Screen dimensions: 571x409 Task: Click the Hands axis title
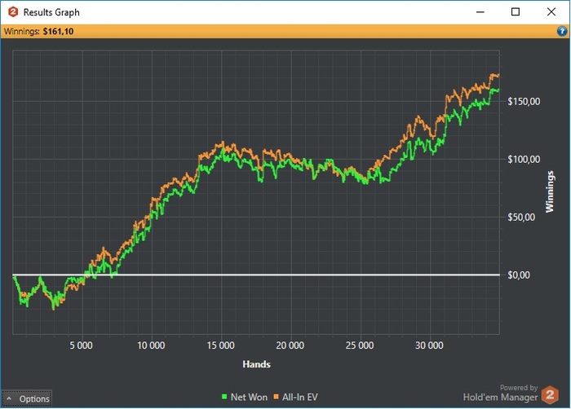click(256, 364)
